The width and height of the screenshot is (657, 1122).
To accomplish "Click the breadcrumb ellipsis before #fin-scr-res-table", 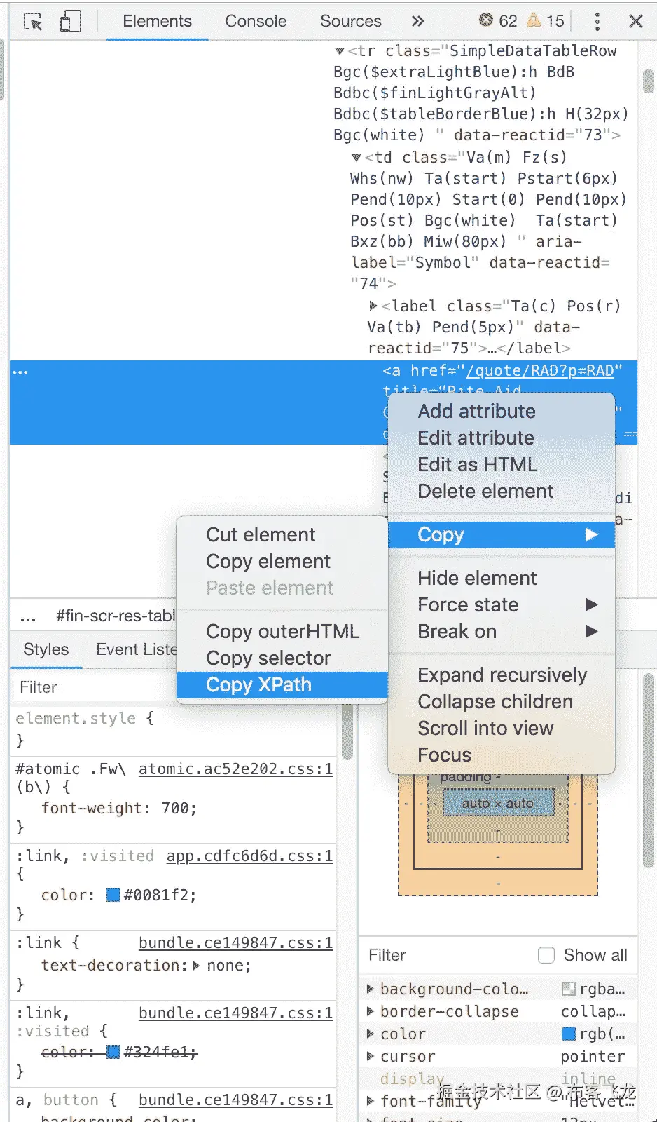I will point(28,616).
